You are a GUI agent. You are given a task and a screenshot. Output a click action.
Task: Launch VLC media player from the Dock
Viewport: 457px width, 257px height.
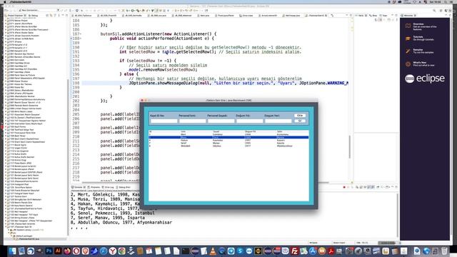click(x=213, y=251)
